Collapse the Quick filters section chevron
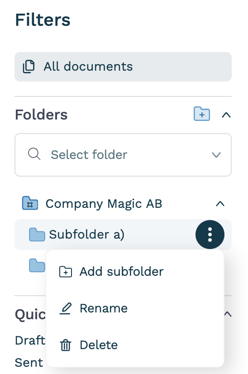248x374 pixels. click(x=228, y=314)
